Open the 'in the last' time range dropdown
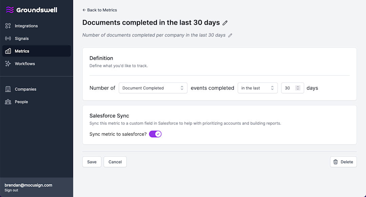Viewport: 366px width, 197px height. point(258,88)
